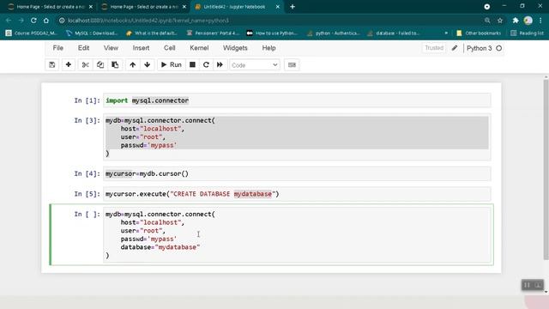Move selected cell up arrow
Image resolution: width=549 pixels, height=309 pixels.
(133, 65)
